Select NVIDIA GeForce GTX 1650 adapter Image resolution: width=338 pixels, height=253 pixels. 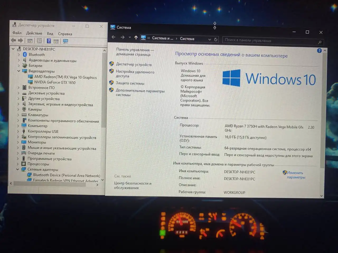(55, 82)
